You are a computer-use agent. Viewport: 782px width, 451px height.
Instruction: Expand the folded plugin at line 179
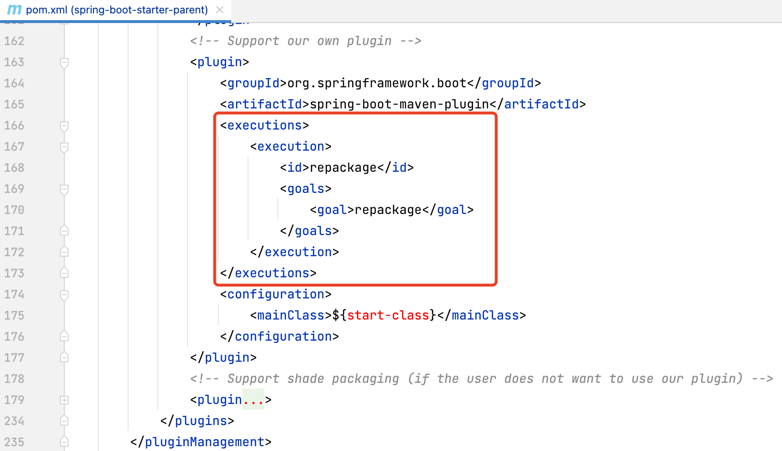click(64, 400)
